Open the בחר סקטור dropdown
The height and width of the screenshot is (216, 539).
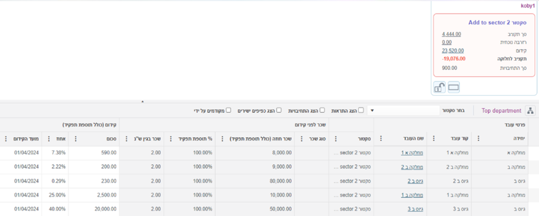[404, 110]
